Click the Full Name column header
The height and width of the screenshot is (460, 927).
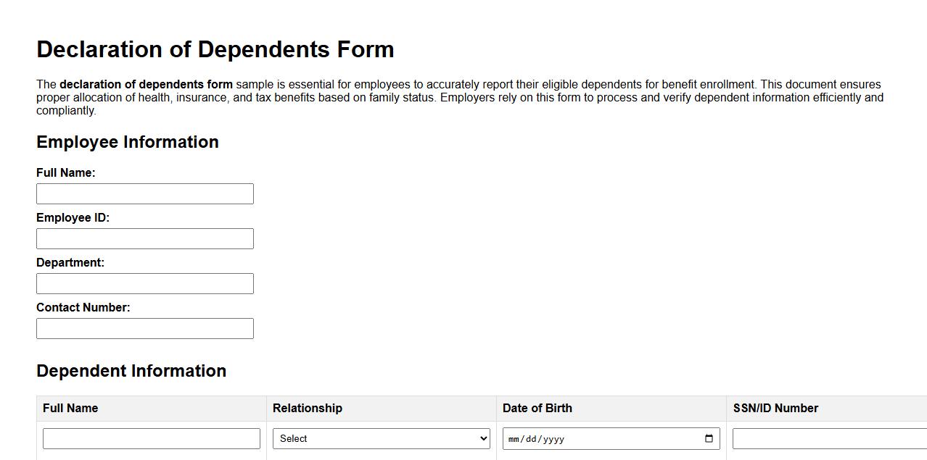pyautogui.click(x=70, y=408)
